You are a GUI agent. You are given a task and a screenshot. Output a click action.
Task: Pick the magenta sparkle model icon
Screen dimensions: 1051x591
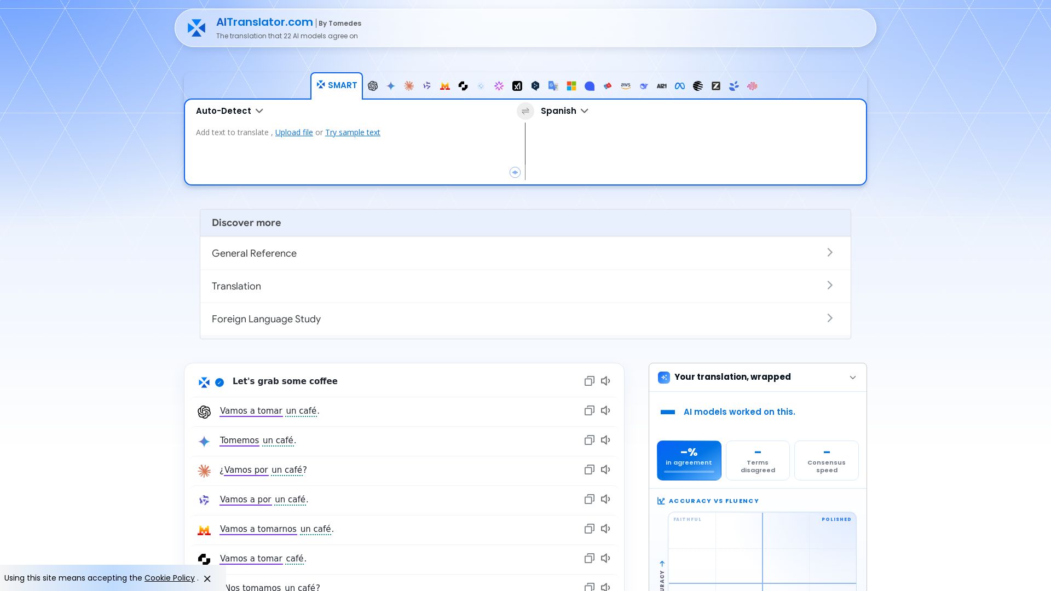coord(499,86)
